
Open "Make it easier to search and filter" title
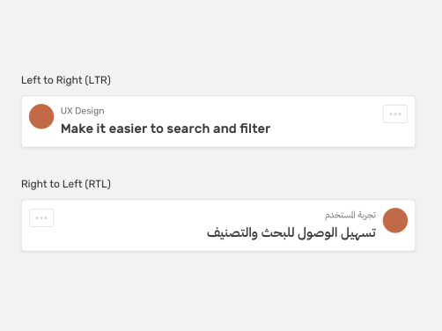coord(166,129)
